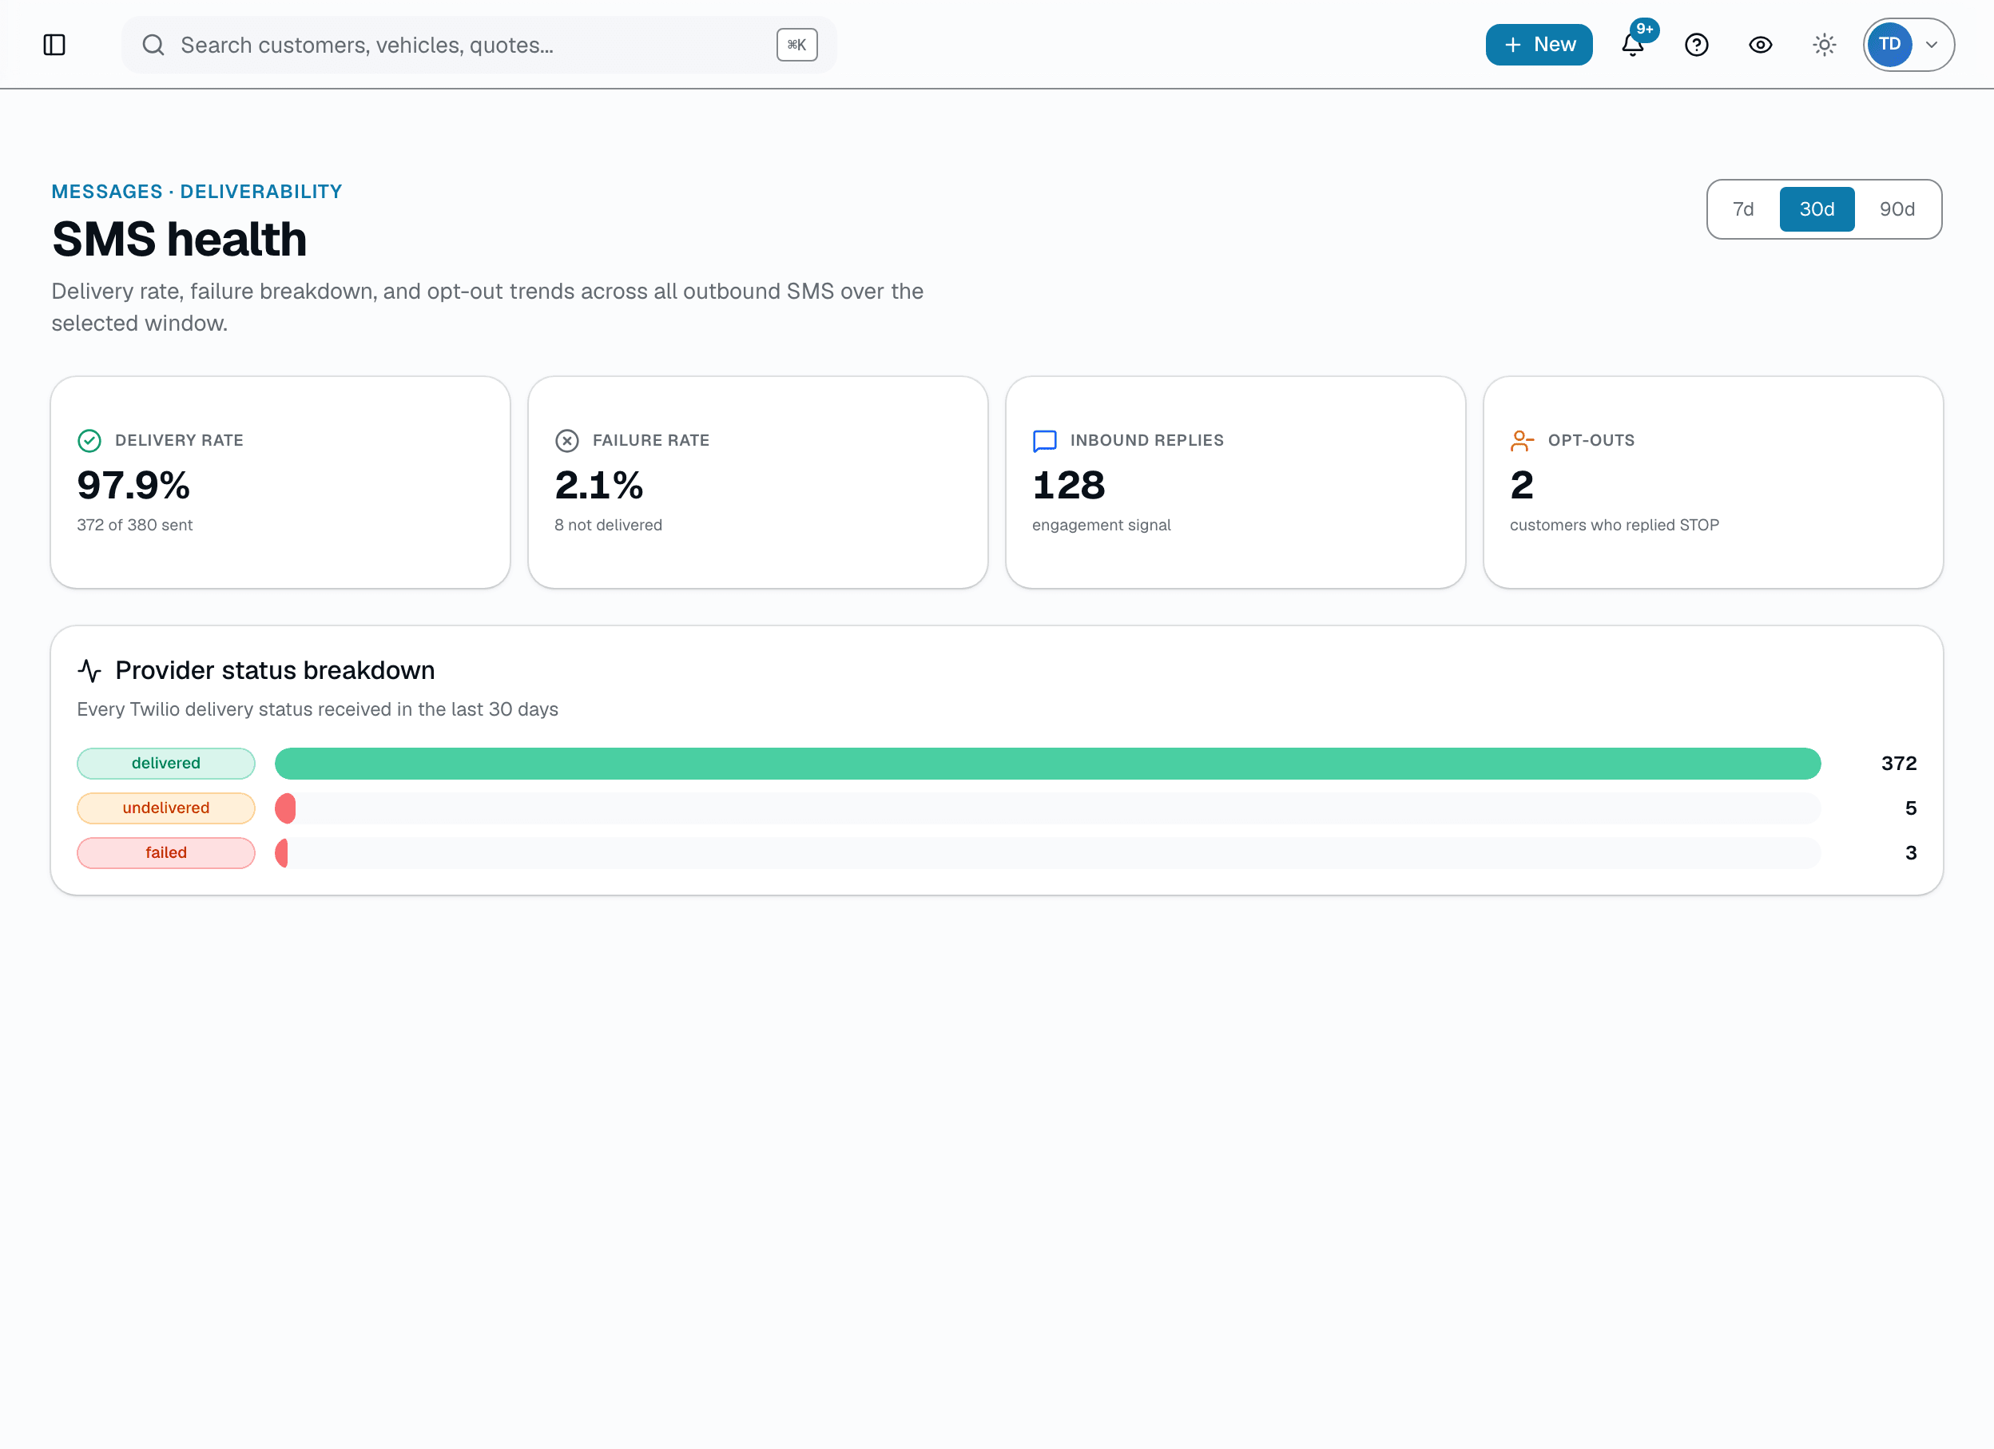Toggle the sidebar panel icon
The height and width of the screenshot is (1449, 1994).
coord(54,45)
